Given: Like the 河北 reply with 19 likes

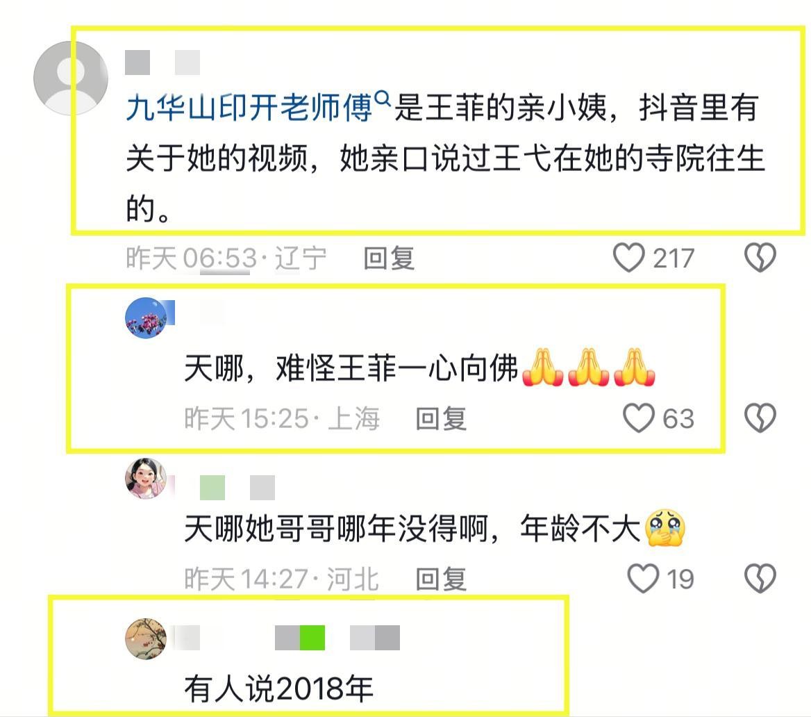Looking at the screenshot, I should click(643, 578).
